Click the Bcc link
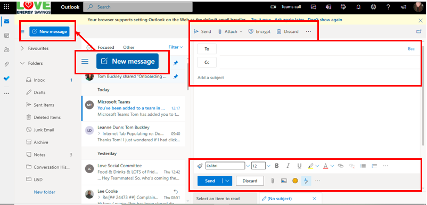 (411, 49)
